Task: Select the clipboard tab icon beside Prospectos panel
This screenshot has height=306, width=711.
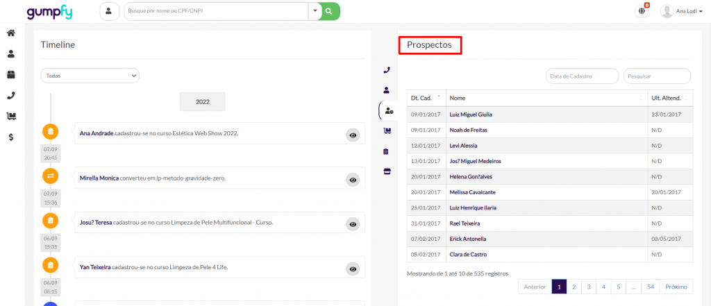Action: [x=387, y=151]
